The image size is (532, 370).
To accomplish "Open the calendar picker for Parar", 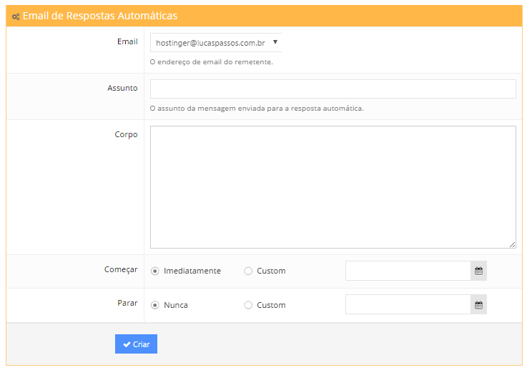I will 478,305.
